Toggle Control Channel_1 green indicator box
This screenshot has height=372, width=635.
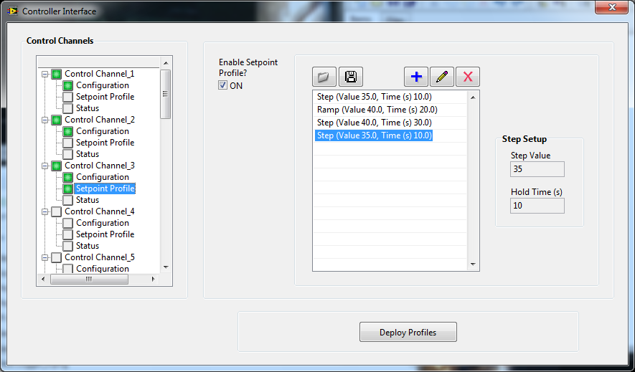pos(56,74)
